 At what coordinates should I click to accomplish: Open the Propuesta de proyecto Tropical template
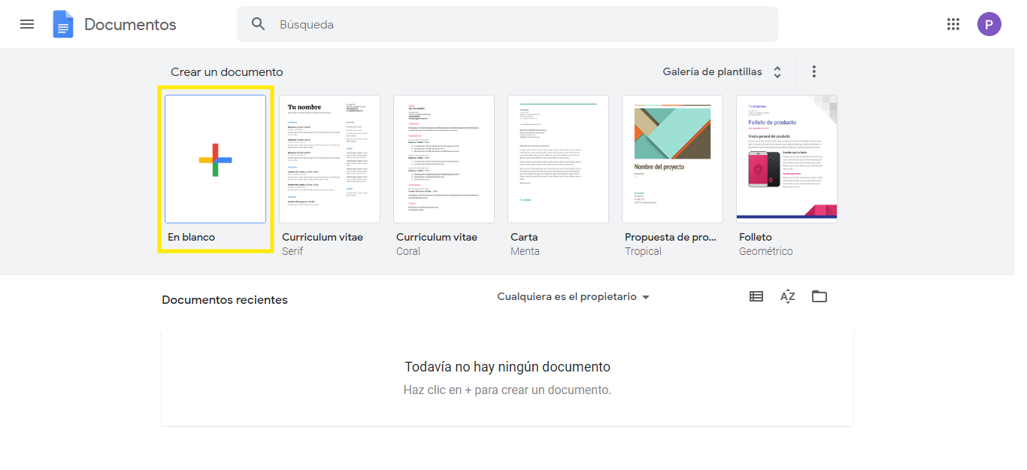(672, 159)
